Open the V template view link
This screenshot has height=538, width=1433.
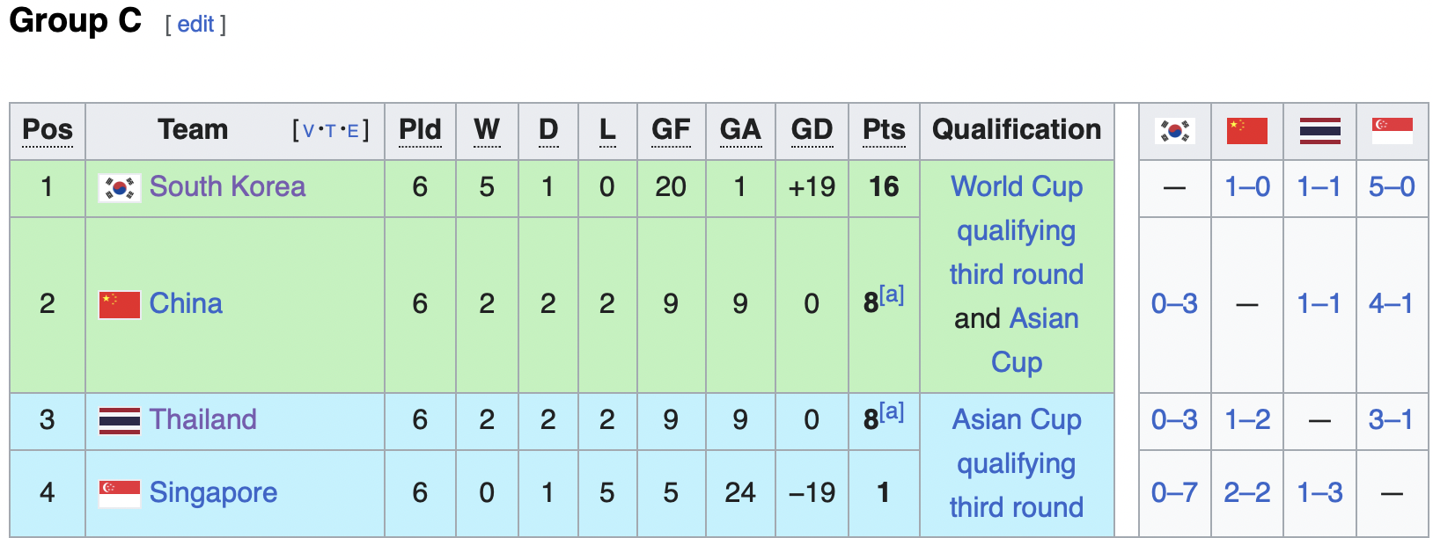coord(308,131)
